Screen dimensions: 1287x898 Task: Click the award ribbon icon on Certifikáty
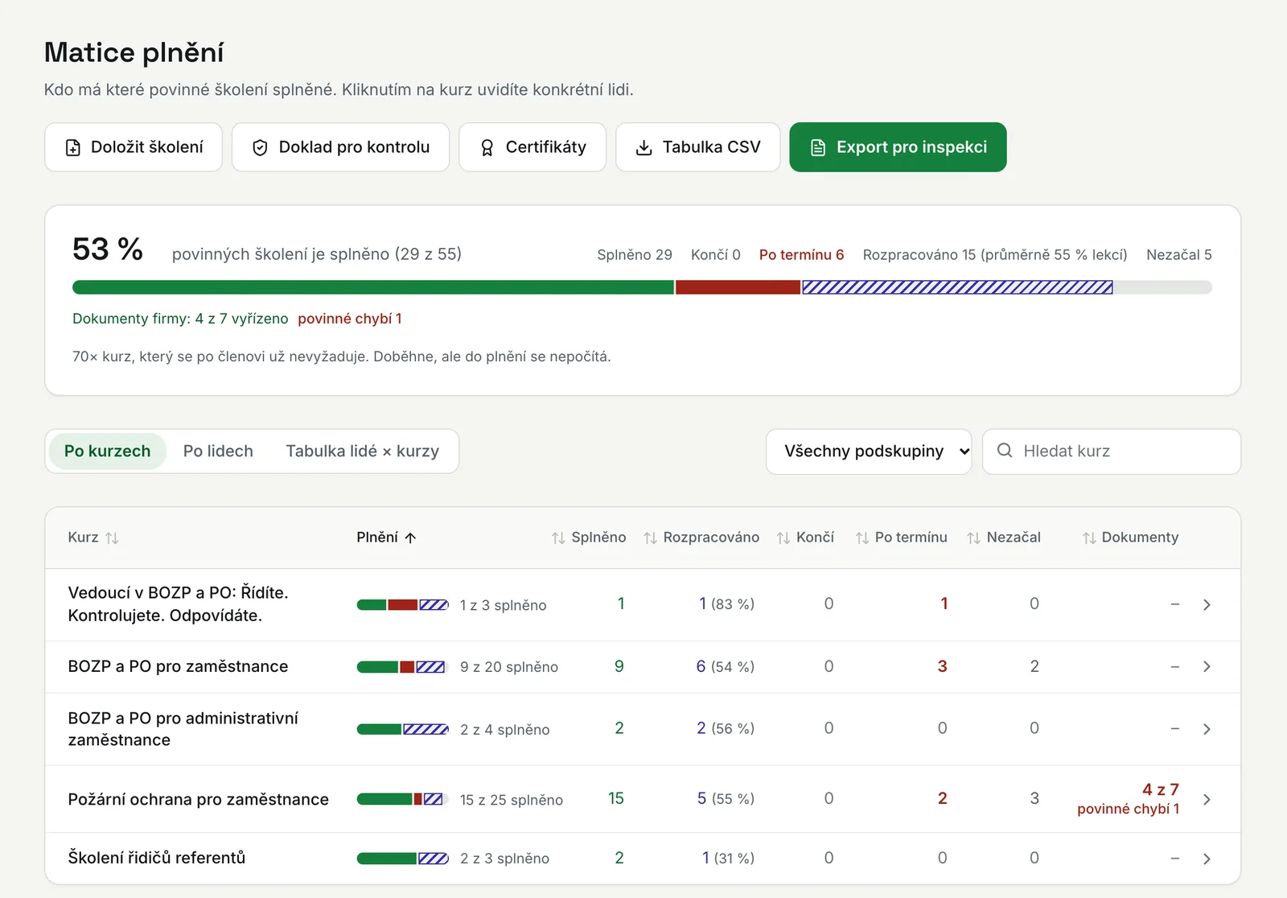(x=487, y=148)
